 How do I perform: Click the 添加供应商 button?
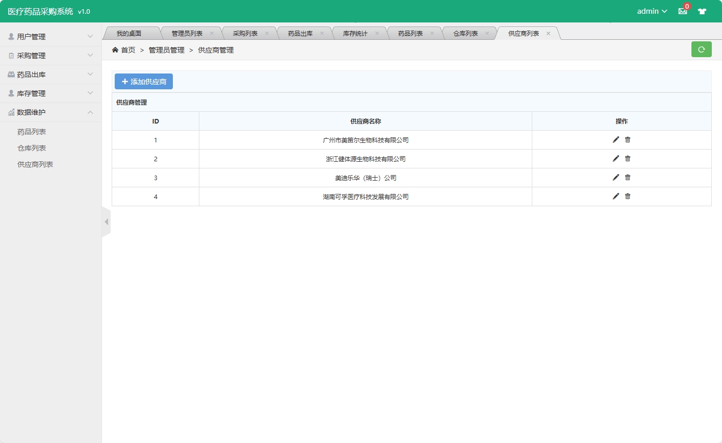tap(144, 81)
